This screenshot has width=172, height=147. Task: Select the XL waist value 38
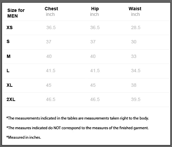coord(134,85)
